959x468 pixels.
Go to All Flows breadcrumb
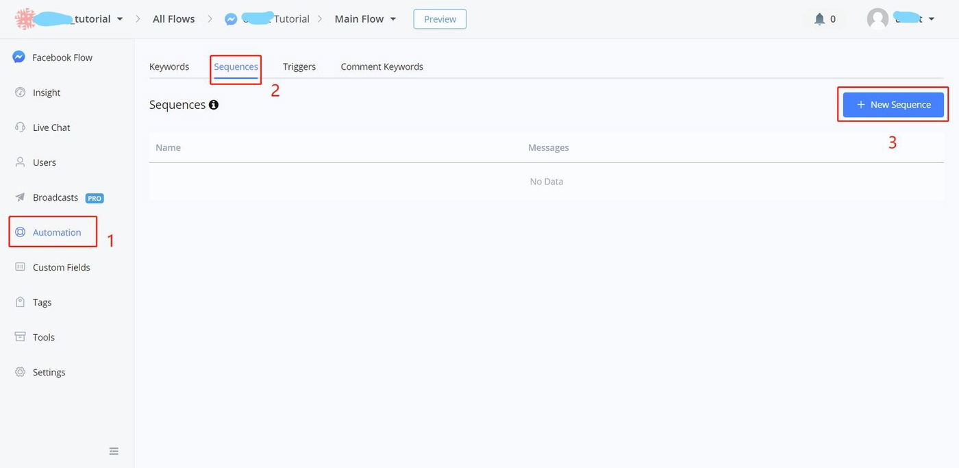point(173,19)
